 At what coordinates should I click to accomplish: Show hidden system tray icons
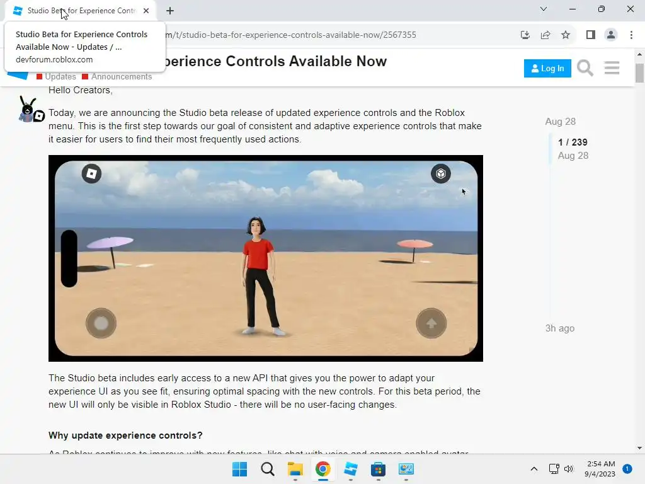tap(534, 469)
